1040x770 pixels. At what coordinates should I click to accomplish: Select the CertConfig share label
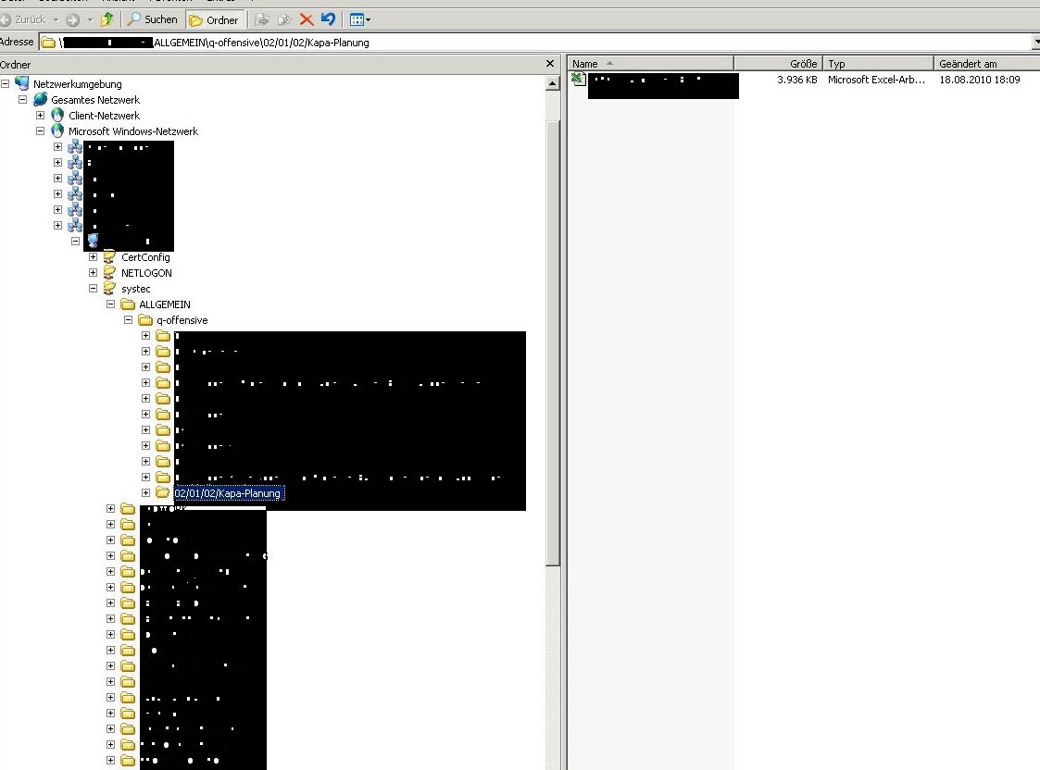[x=145, y=257]
